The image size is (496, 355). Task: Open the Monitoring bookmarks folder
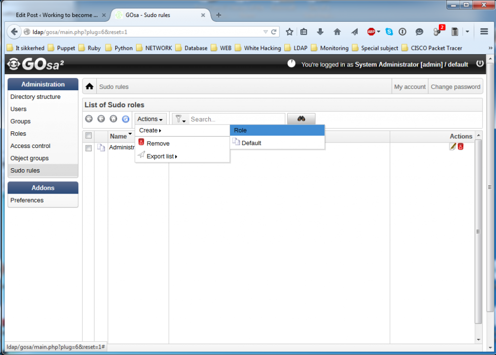tap(329, 48)
